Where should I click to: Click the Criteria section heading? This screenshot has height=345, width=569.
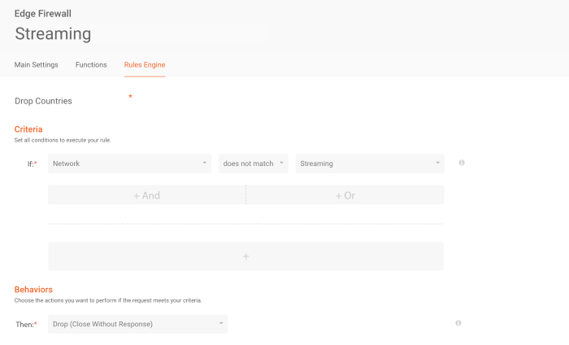[x=28, y=129]
